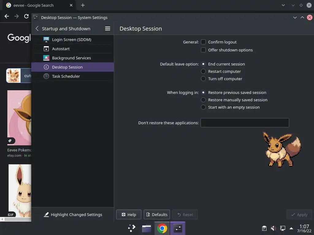Click the Autostart play icon
Viewport: 314px width, 235px height.
click(46, 49)
